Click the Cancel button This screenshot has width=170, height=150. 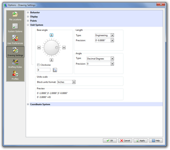(x=125, y=140)
